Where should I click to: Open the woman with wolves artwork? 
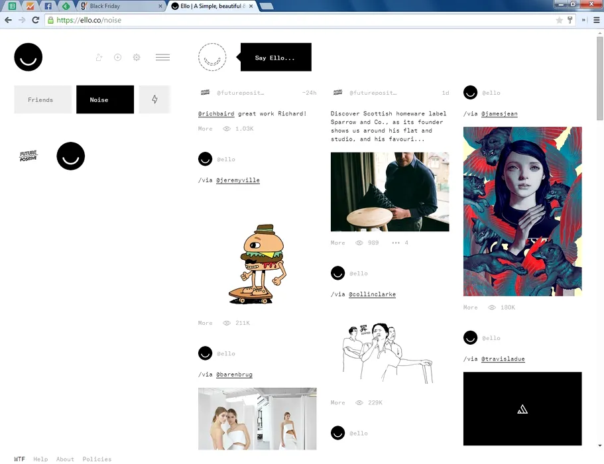tap(522, 211)
